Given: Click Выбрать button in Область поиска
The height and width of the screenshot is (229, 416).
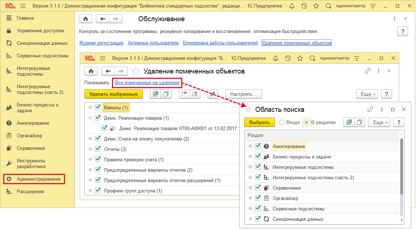Looking at the screenshot, I should [260, 122].
